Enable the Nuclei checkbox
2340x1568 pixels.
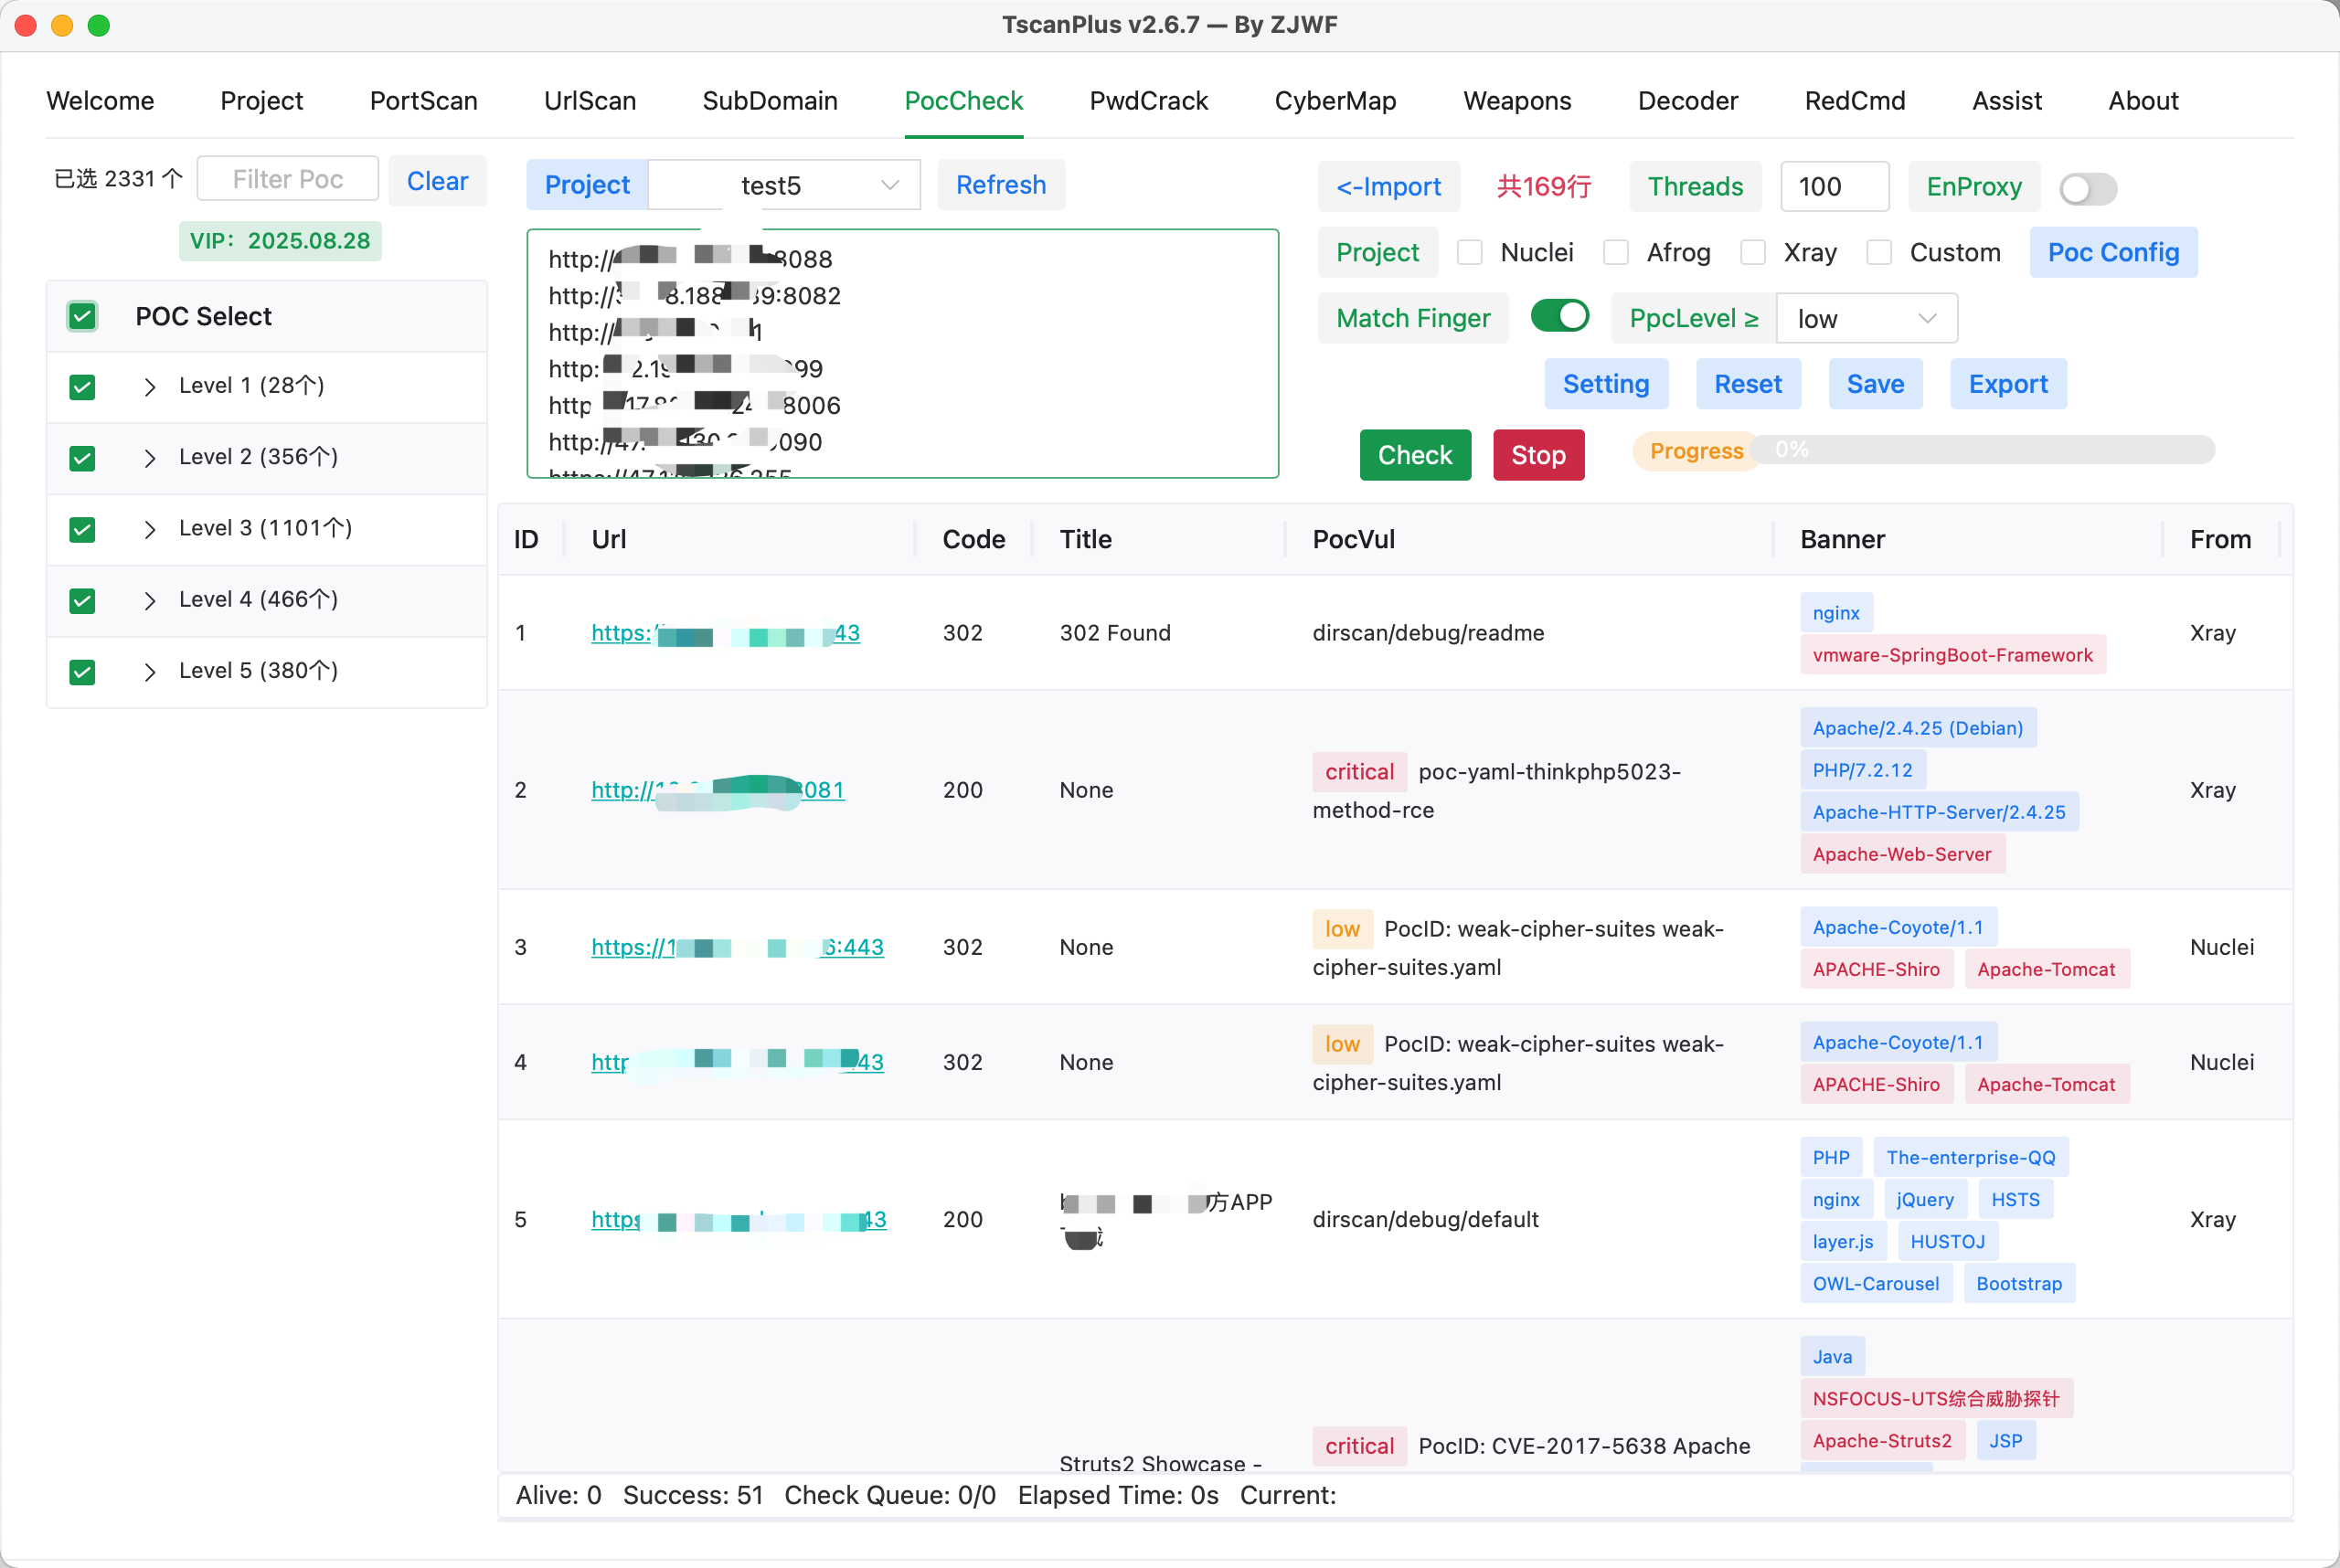point(1470,253)
